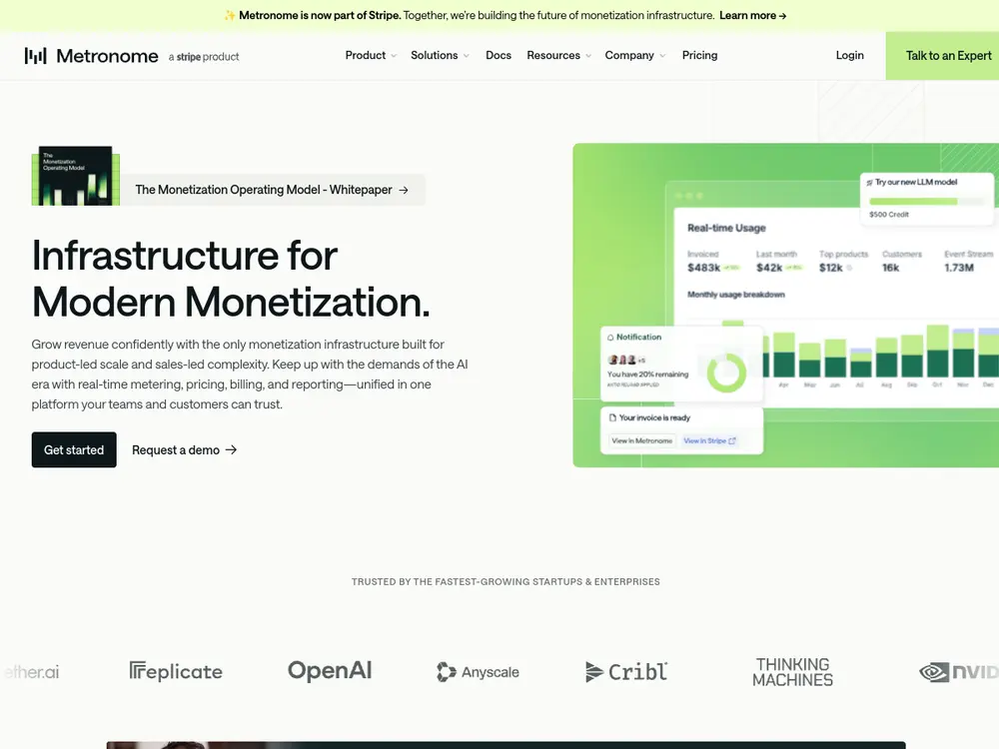Click the Replicate logo
This screenshot has height=749, width=999.
tap(176, 671)
